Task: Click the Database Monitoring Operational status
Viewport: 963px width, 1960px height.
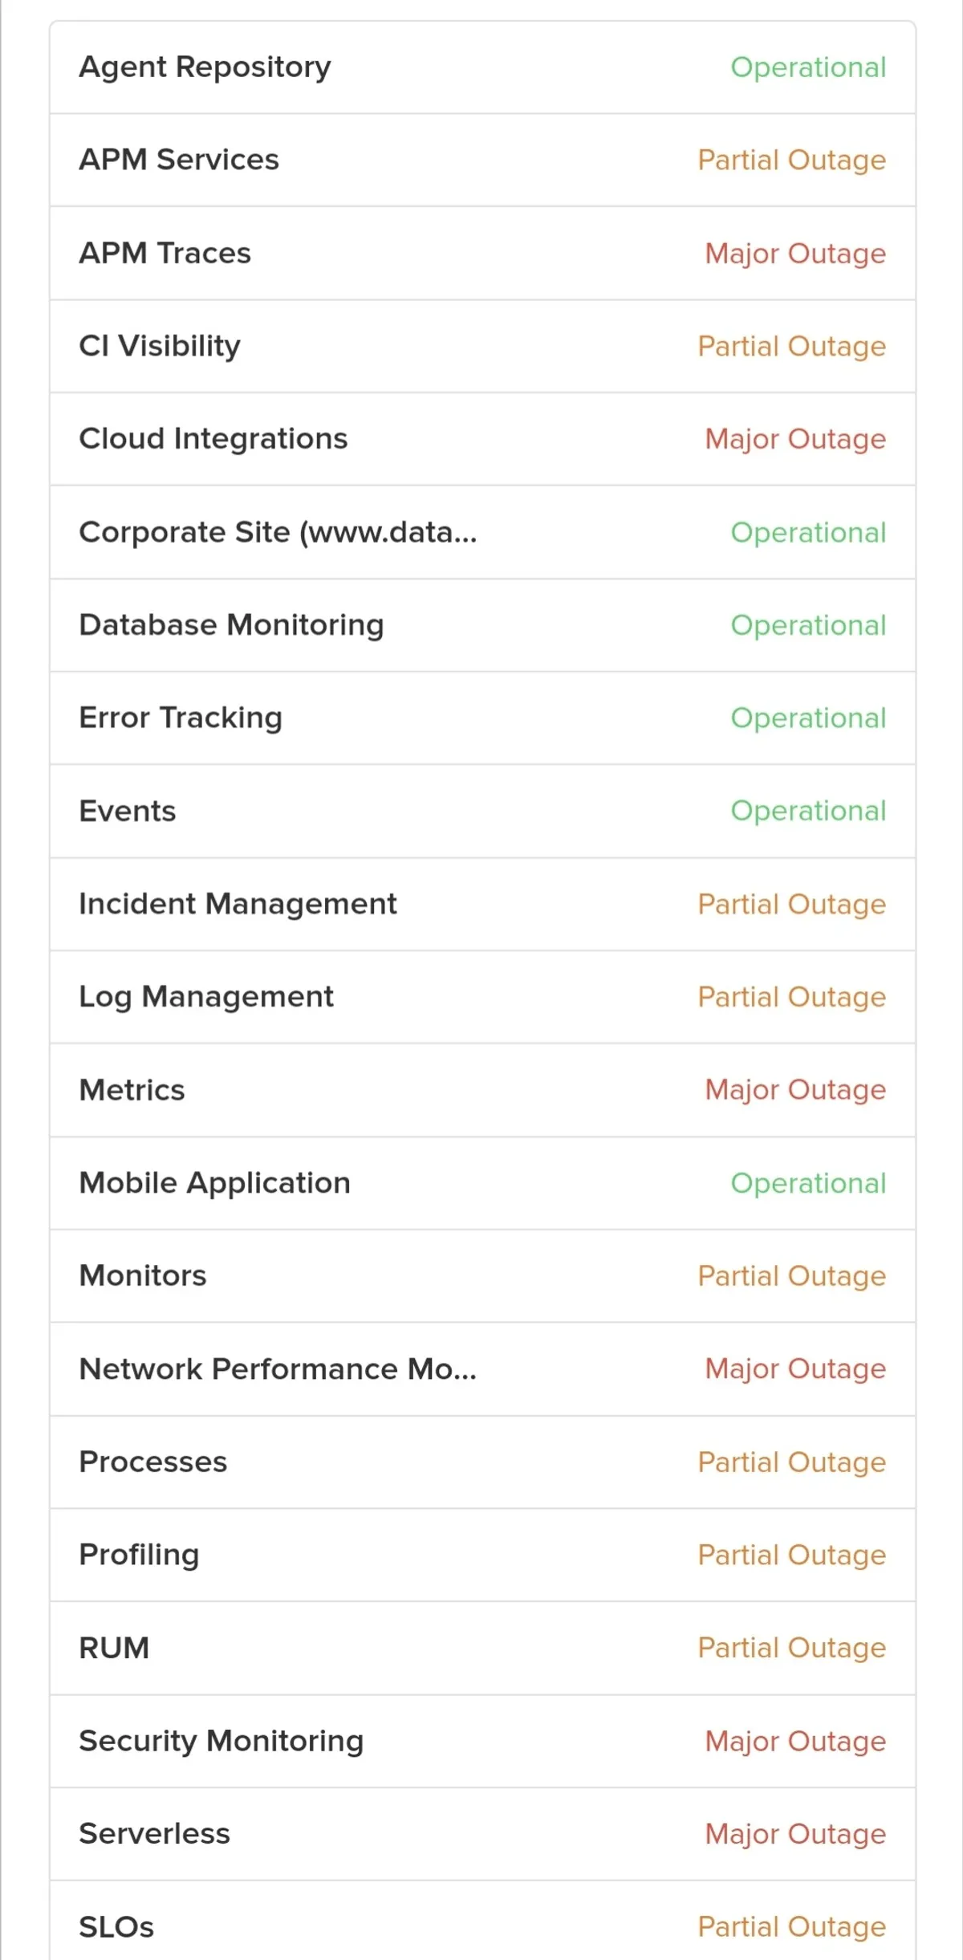Action: [x=807, y=625]
